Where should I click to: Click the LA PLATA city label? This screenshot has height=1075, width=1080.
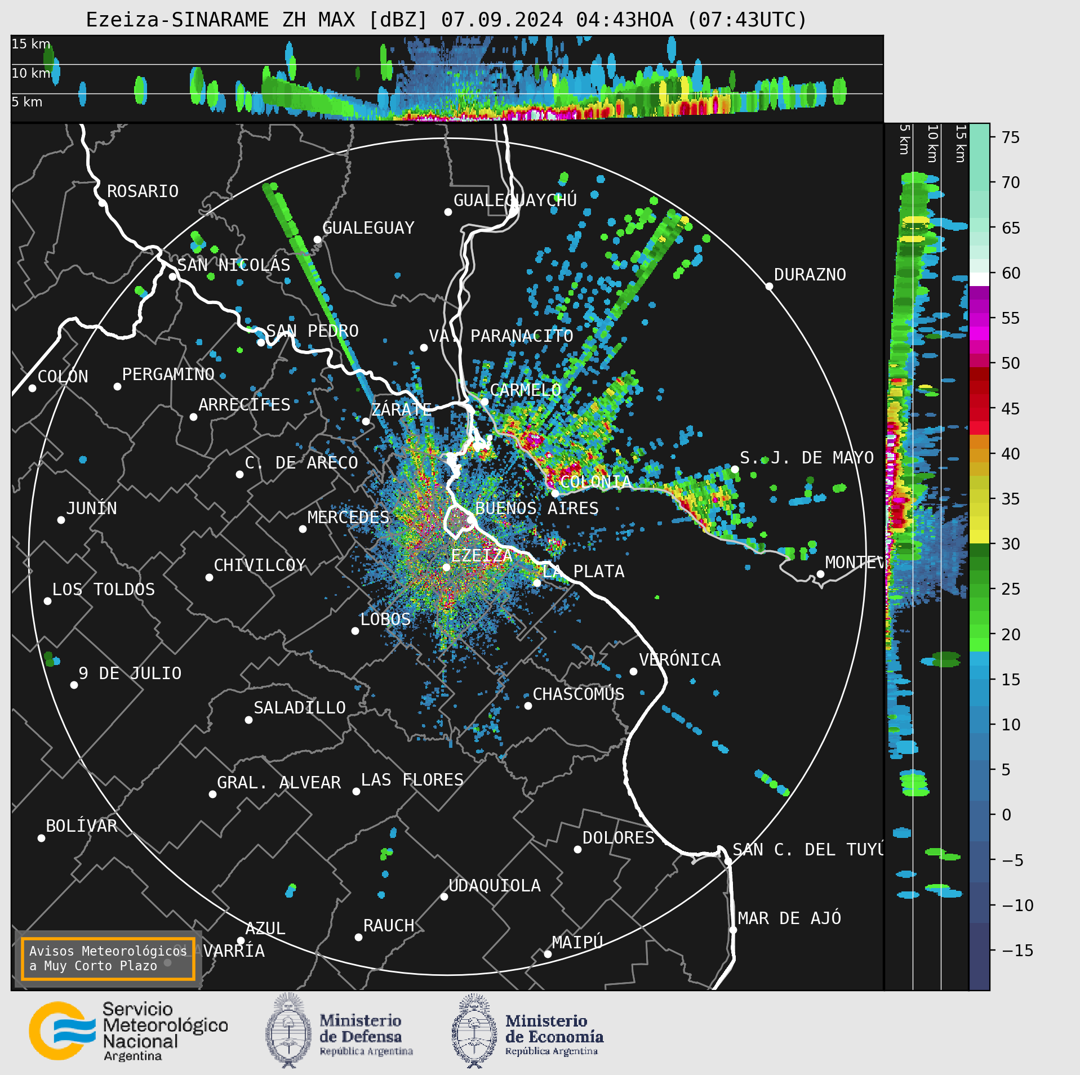coord(583,572)
